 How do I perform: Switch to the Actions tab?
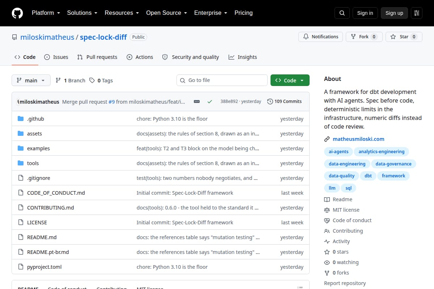(140, 57)
